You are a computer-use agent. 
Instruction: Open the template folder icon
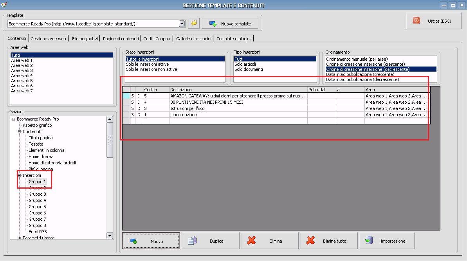click(194, 23)
